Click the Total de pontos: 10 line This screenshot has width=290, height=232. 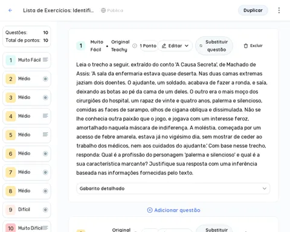coord(27,40)
